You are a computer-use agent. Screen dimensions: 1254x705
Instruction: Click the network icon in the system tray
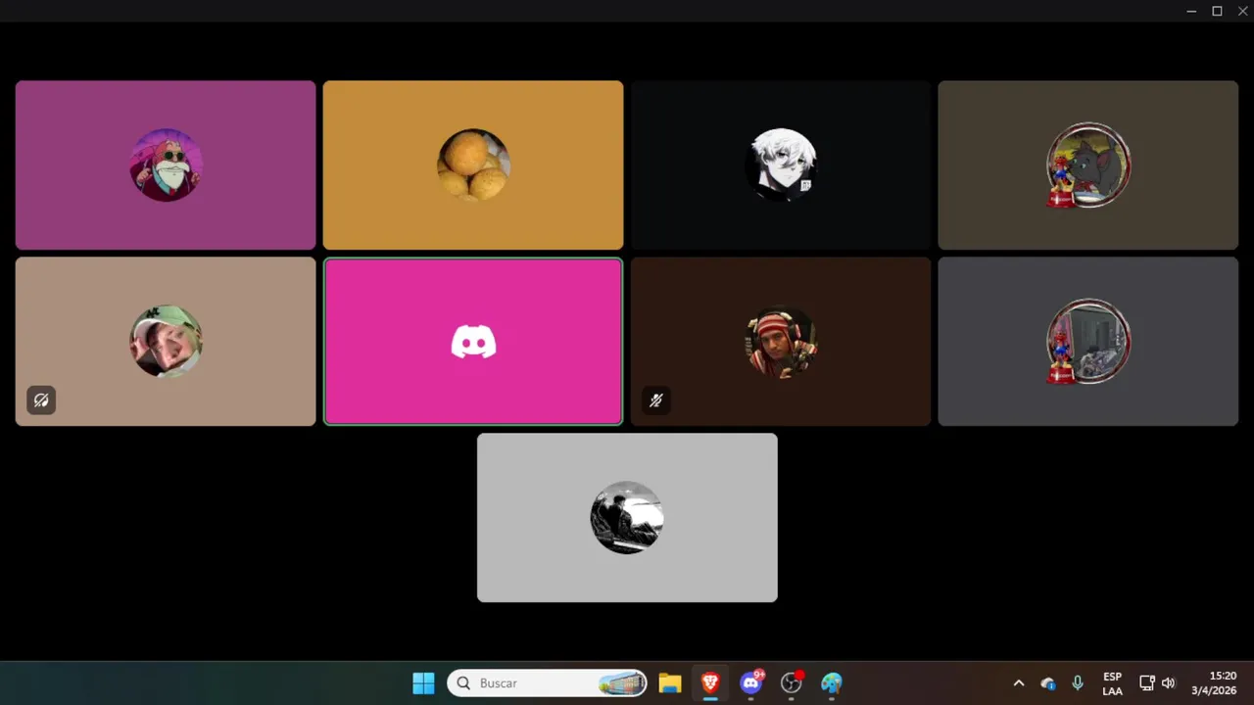(1147, 682)
